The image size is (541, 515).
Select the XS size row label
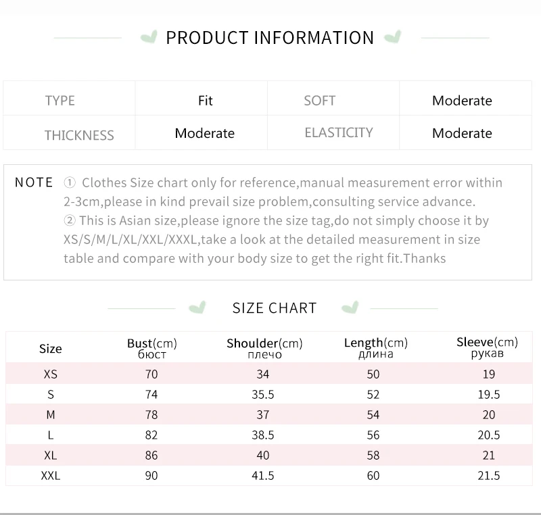point(50,374)
